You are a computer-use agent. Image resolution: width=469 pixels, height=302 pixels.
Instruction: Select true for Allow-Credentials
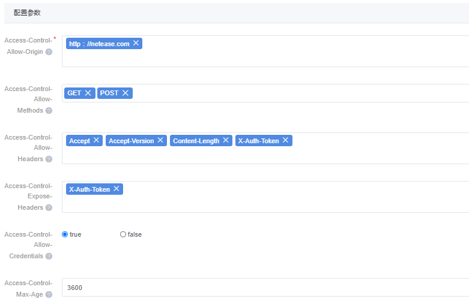(65, 234)
